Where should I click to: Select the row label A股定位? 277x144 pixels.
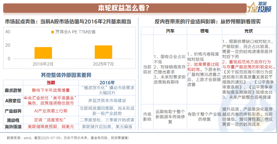click(13, 101)
